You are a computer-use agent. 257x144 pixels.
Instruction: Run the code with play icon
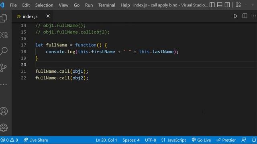(x=235, y=16)
